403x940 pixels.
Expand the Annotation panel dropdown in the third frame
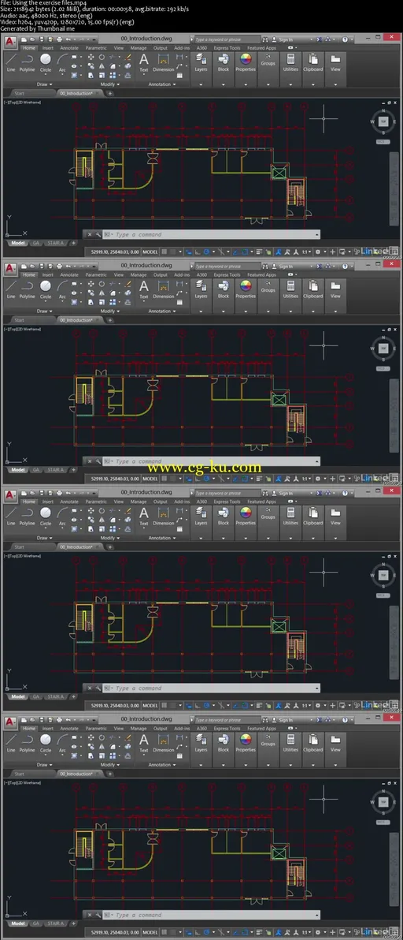point(162,538)
